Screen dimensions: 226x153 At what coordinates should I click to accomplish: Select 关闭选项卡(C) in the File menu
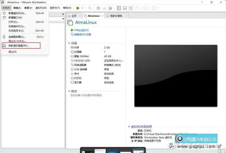(25, 31)
